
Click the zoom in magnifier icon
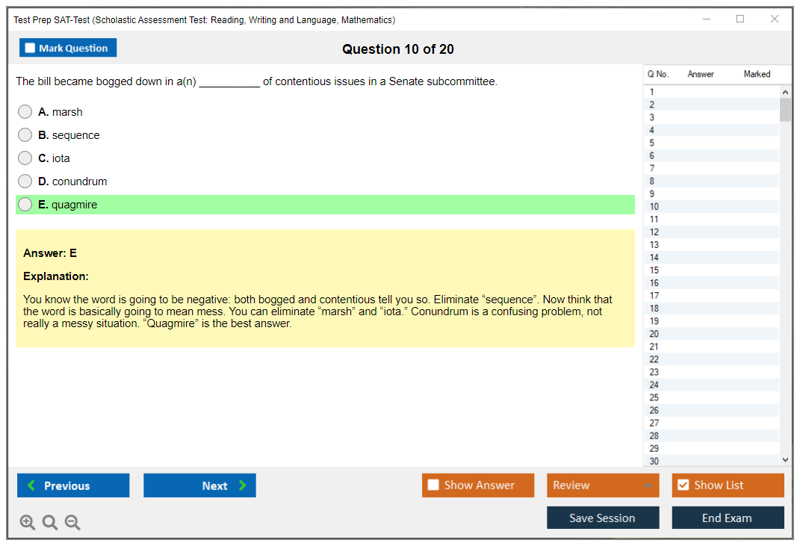(x=27, y=522)
